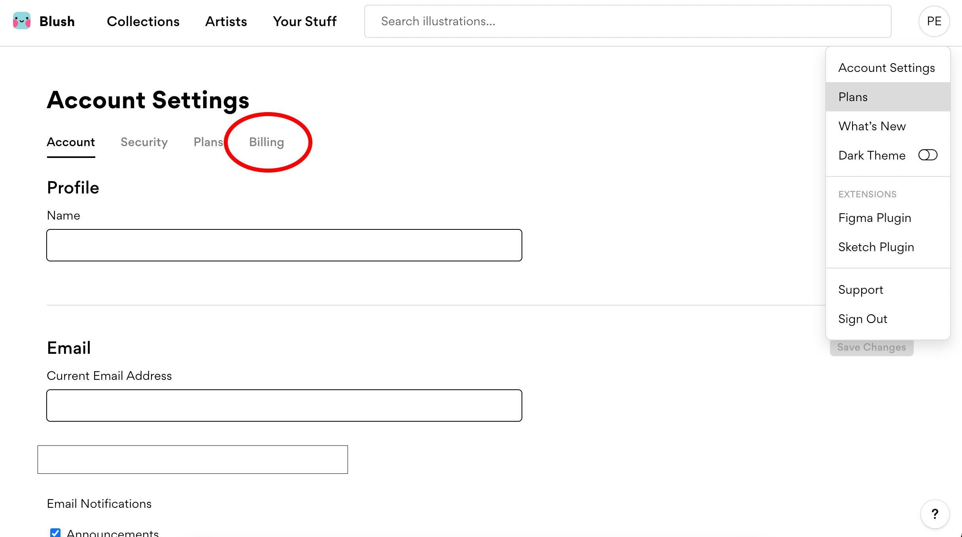Choose Plans in the profile dropdown menu
Viewport: 962px width, 537px height.
[853, 97]
